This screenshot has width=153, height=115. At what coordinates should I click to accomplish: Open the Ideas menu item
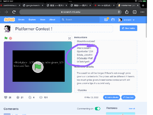point(43,19)
